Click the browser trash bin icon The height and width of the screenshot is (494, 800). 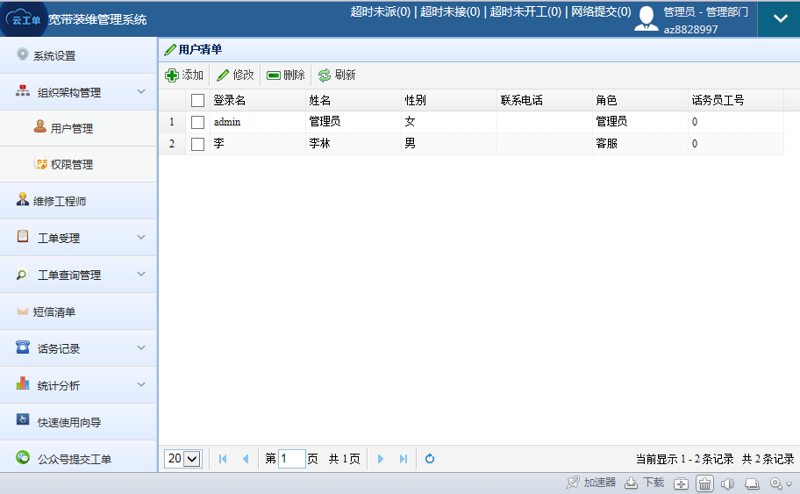pyautogui.click(x=704, y=483)
